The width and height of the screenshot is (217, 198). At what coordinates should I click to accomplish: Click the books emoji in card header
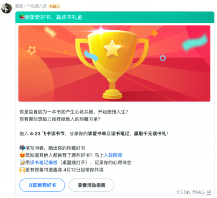(22, 18)
